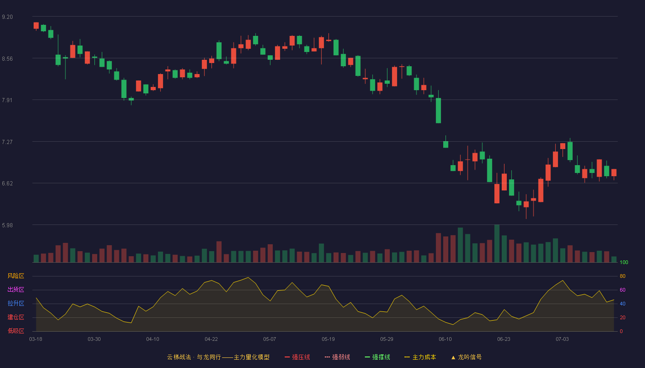The height and width of the screenshot is (368, 645).
Task: Click the 7.91 price axis label
Action: click(x=7, y=100)
